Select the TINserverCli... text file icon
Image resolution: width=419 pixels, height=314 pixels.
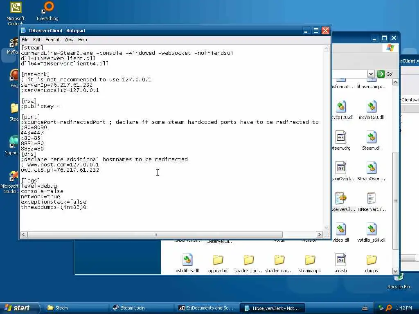[371, 198]
